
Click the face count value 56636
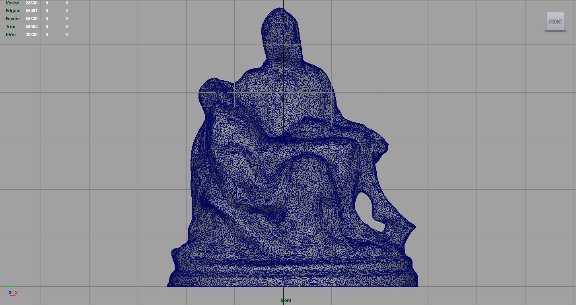click(x=31, y=19)
